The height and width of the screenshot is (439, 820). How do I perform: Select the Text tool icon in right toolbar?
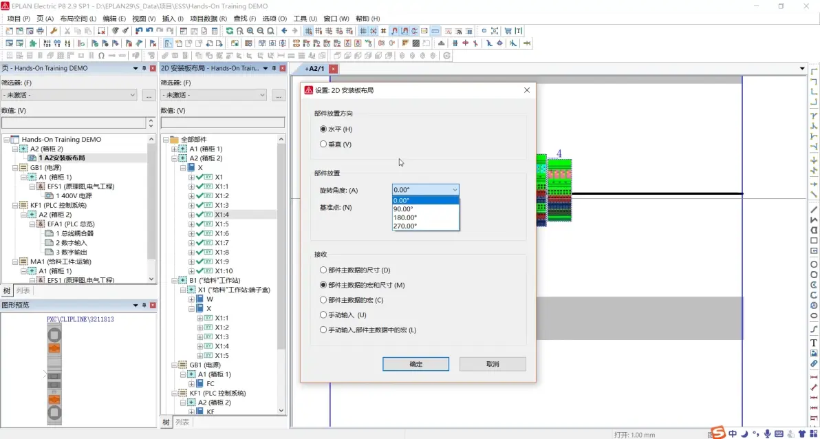pos(814,343)
